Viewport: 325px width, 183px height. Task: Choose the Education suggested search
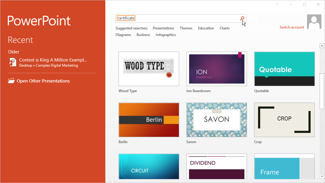[x=206, y=28]
